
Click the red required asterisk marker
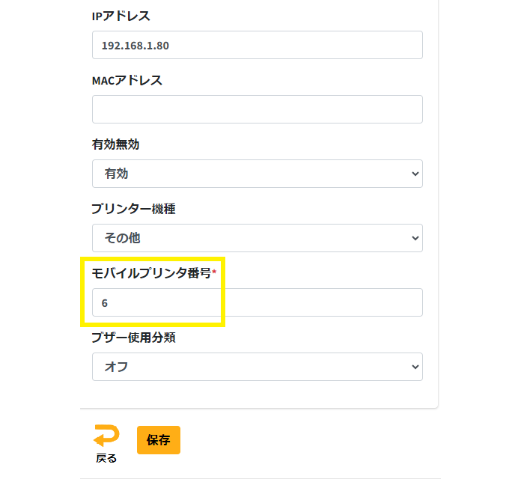point(214,272)
